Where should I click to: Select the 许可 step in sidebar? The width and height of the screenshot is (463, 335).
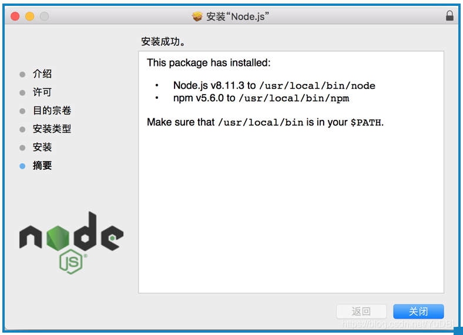(42, 92)
